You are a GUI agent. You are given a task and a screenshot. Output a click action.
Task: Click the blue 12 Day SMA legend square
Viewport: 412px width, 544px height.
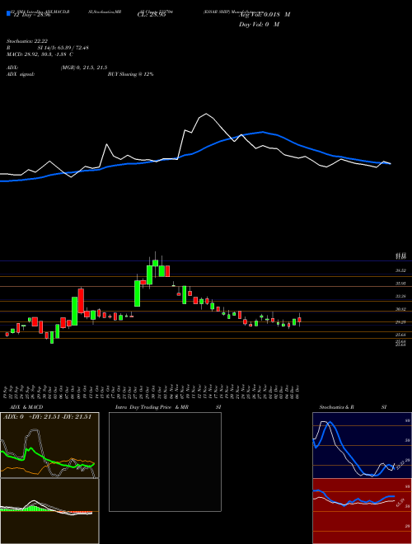point(8,13)
